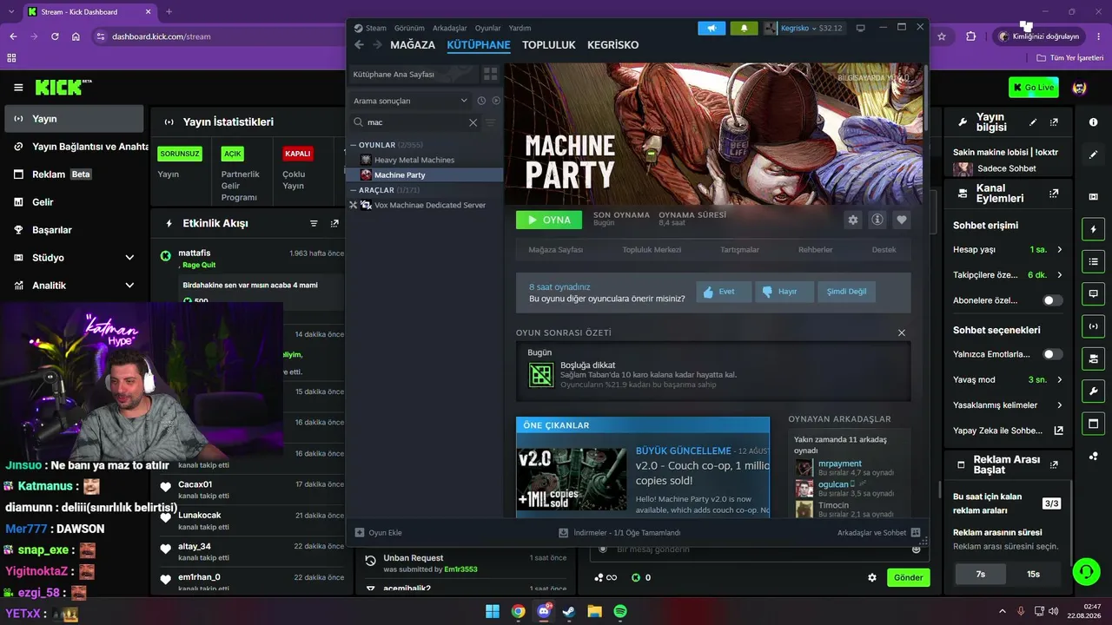1112x625 pixels.
Task: Click Hayır thumbs-down button
Action: point(784,292)
